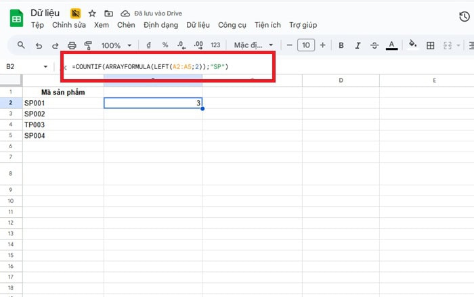474x297 pixels.
Task: Open the borders tool
Action: point(430,45)
